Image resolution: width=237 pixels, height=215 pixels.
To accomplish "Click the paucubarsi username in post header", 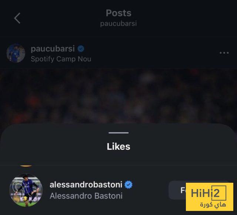I will pos(53,49).
